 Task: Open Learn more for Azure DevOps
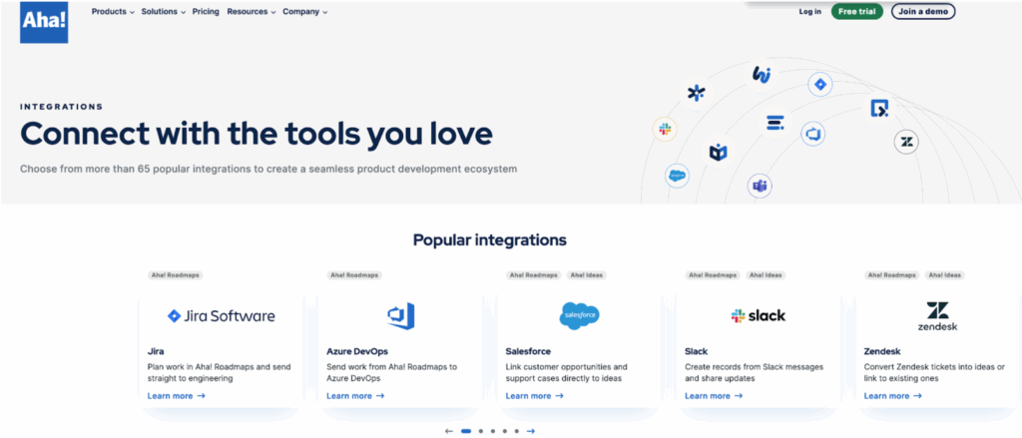[x=355, y=396]
